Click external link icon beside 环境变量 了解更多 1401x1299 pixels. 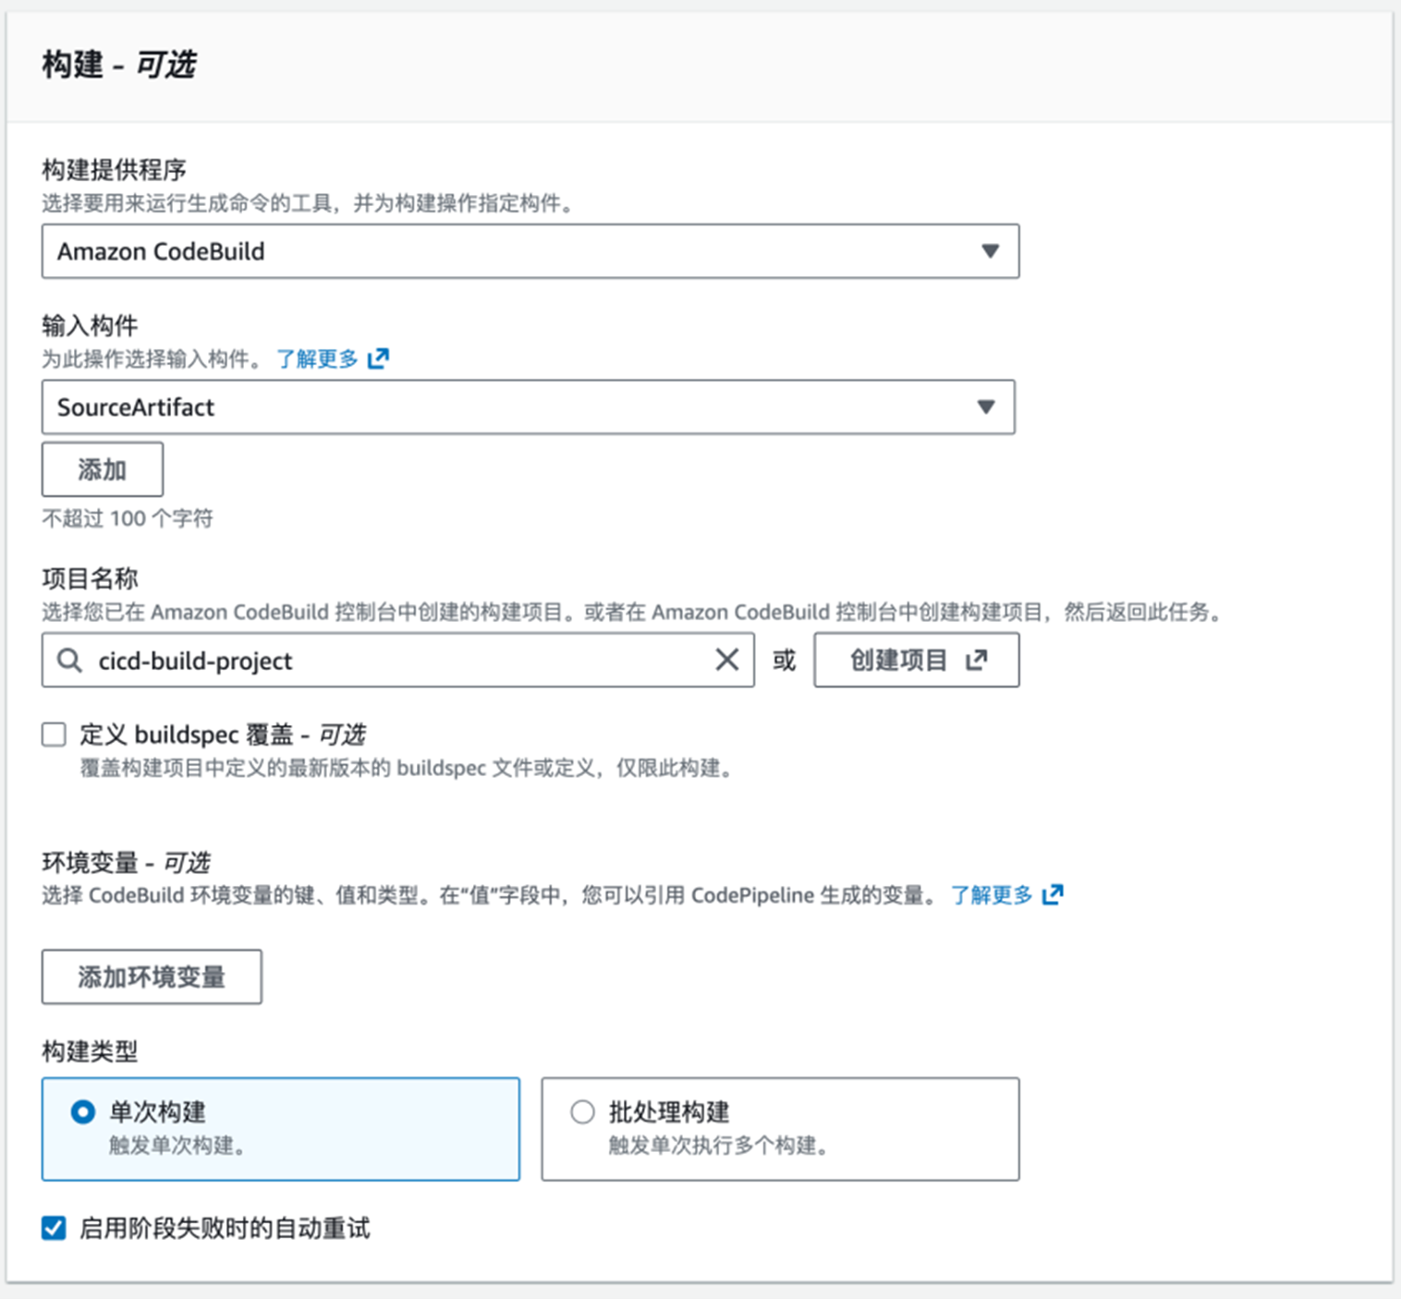tap(1053, 894)
